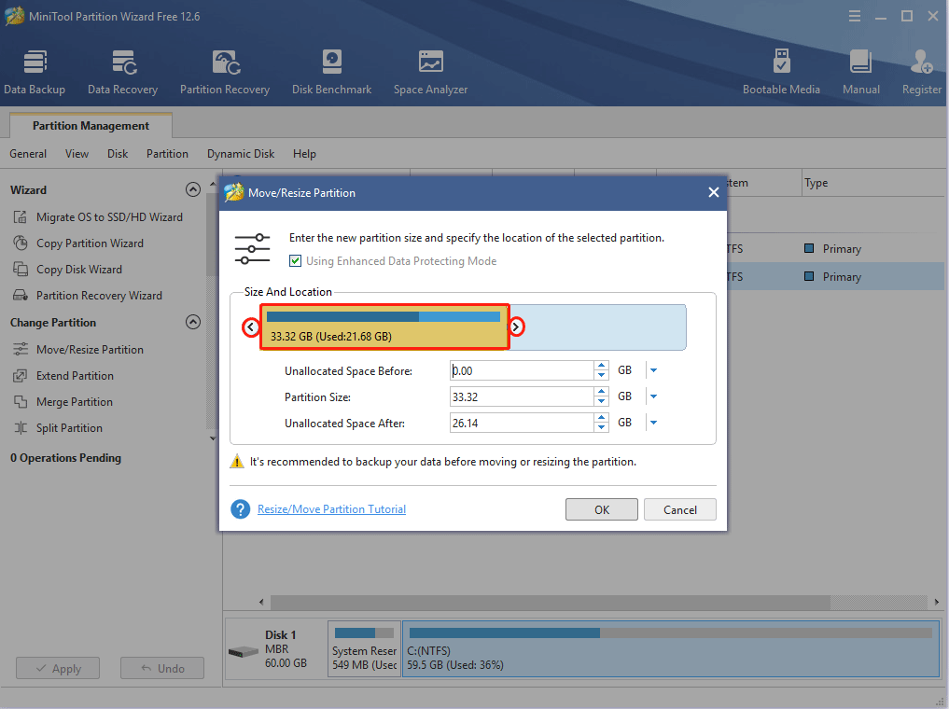This screenshot has width=949, height=709.
Task: Open the GB dropdown for Unallocated Space After
Action: click(651, 423)
